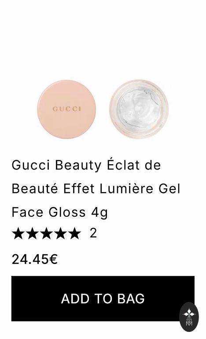The width and height of the screenshot is (206, 339).
Task: Click the 24.45€ price
Action: click(35, 259)
